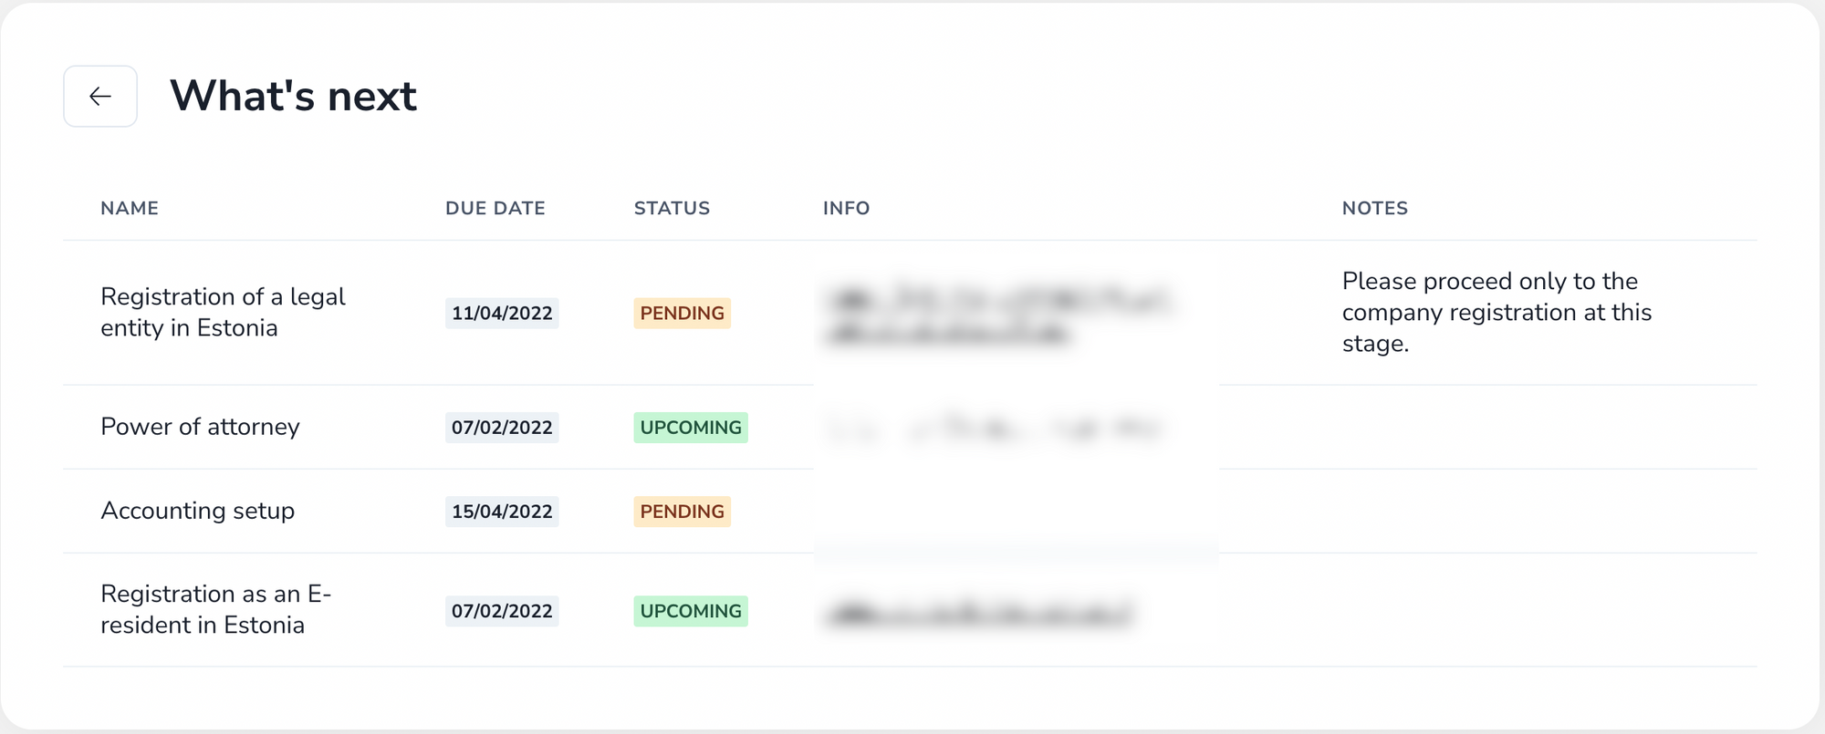This screenshot has width=1825, height=734.
Task: Click PENDING status on legal entity row
Action: [682, 313]
